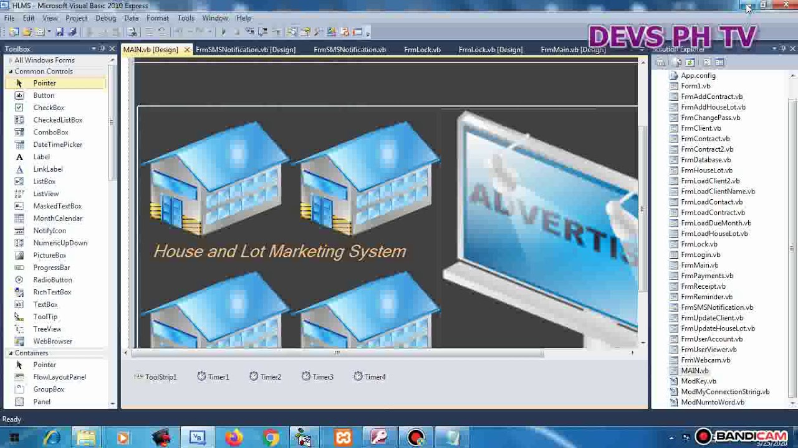Open the Window menu
This screenshot has width=798, height=448.
coord(215,18)
